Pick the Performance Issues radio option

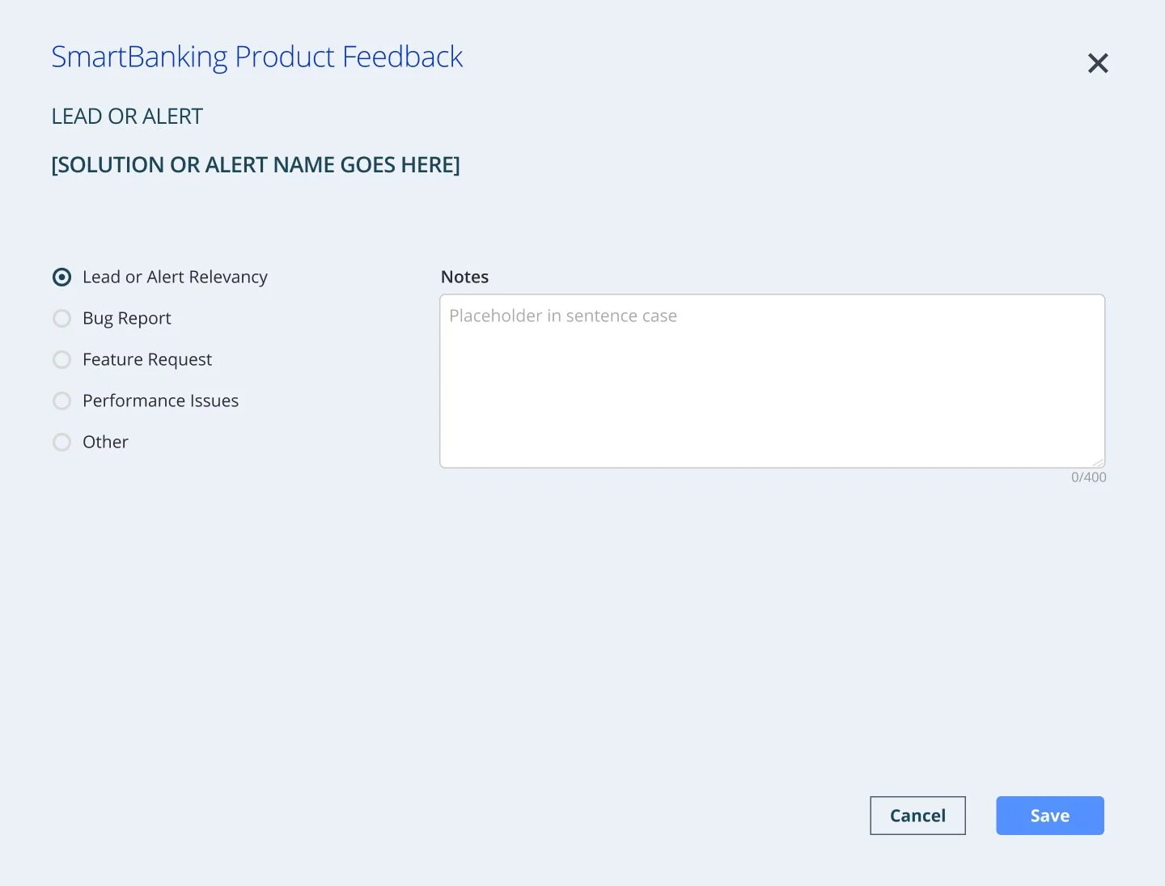[61, 401]
